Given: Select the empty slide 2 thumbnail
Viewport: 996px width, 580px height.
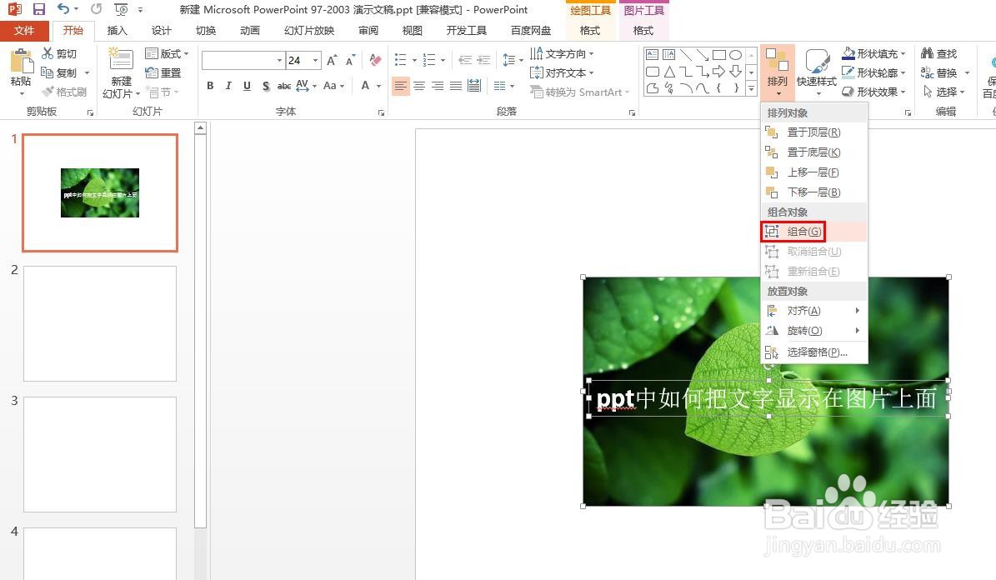Looking at the screenshot, I should [x=99, y=323].
